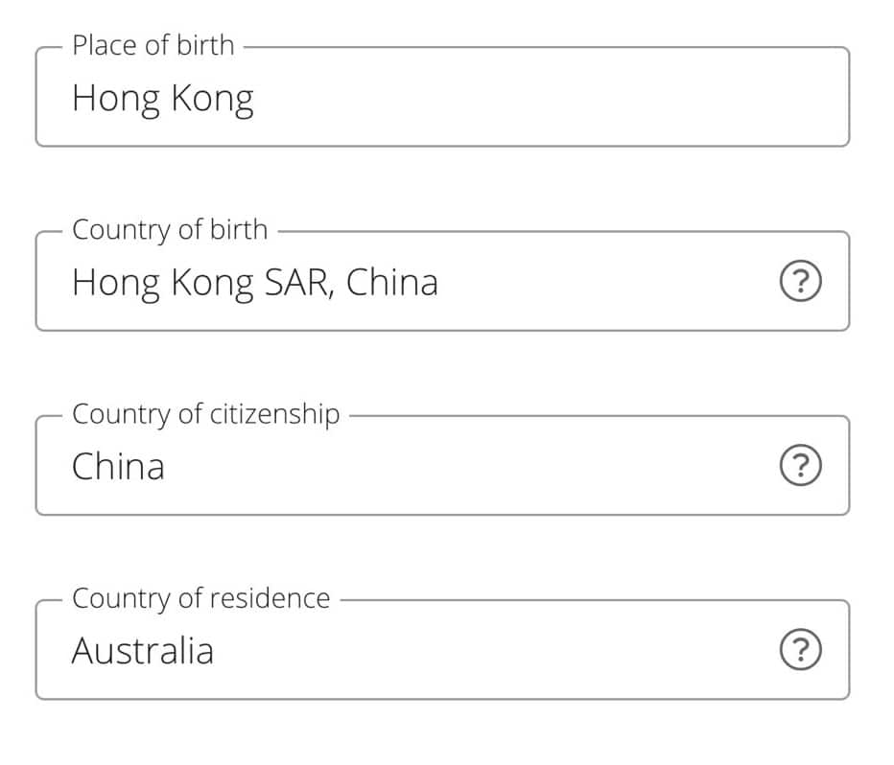Click the word 'residence' in the label

tap(270, 598)
